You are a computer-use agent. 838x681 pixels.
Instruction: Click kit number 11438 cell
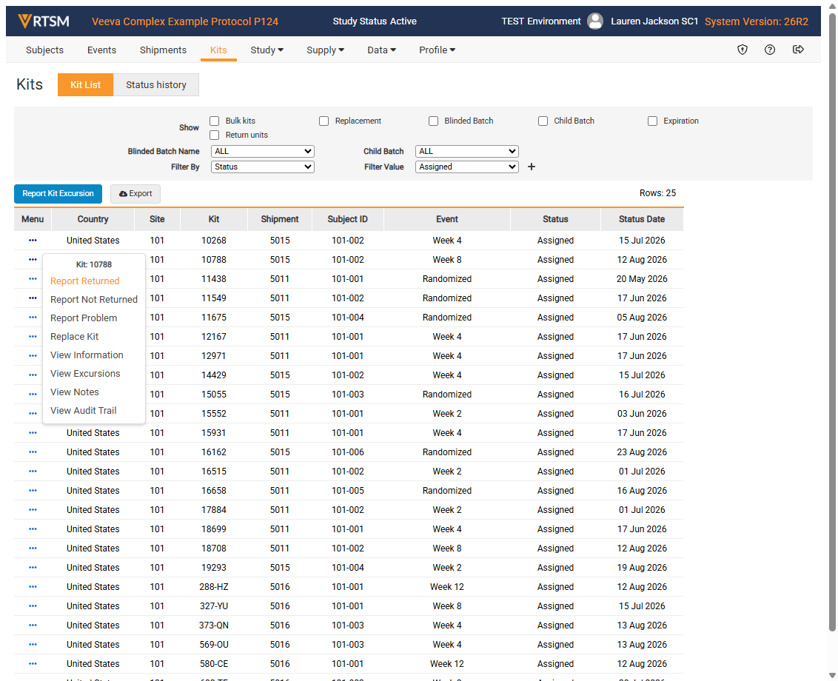(x=214, y=279)
